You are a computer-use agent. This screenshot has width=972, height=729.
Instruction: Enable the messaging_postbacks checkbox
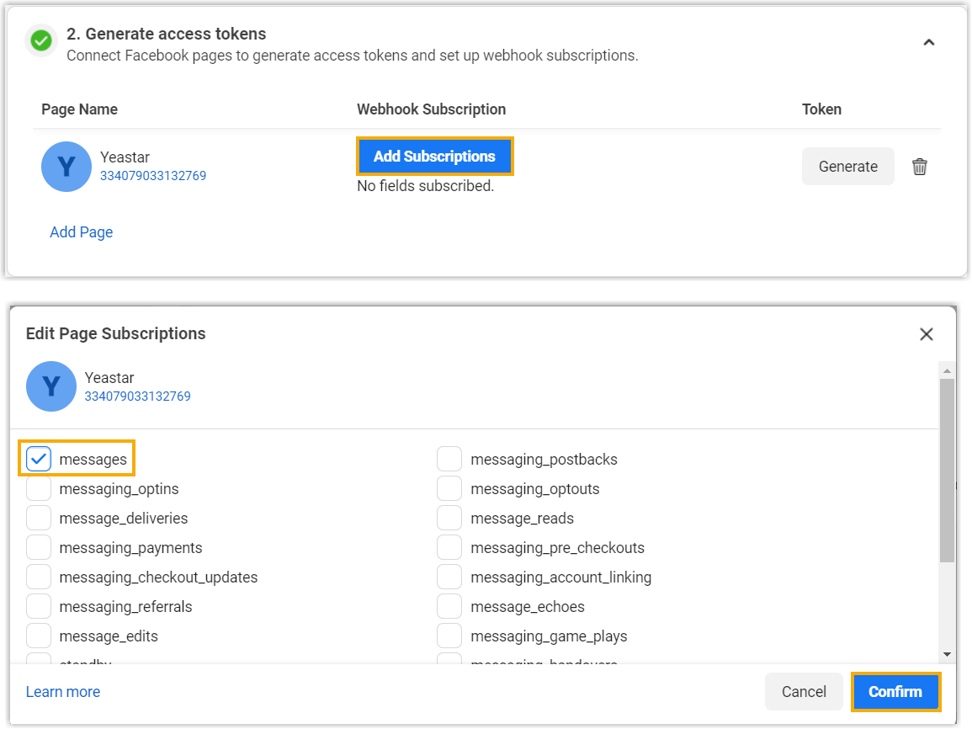click(449, 460)
